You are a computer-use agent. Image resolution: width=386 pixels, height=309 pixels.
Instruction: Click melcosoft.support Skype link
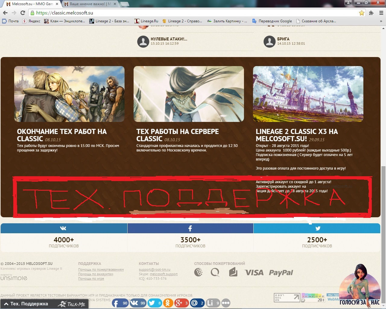164,274
